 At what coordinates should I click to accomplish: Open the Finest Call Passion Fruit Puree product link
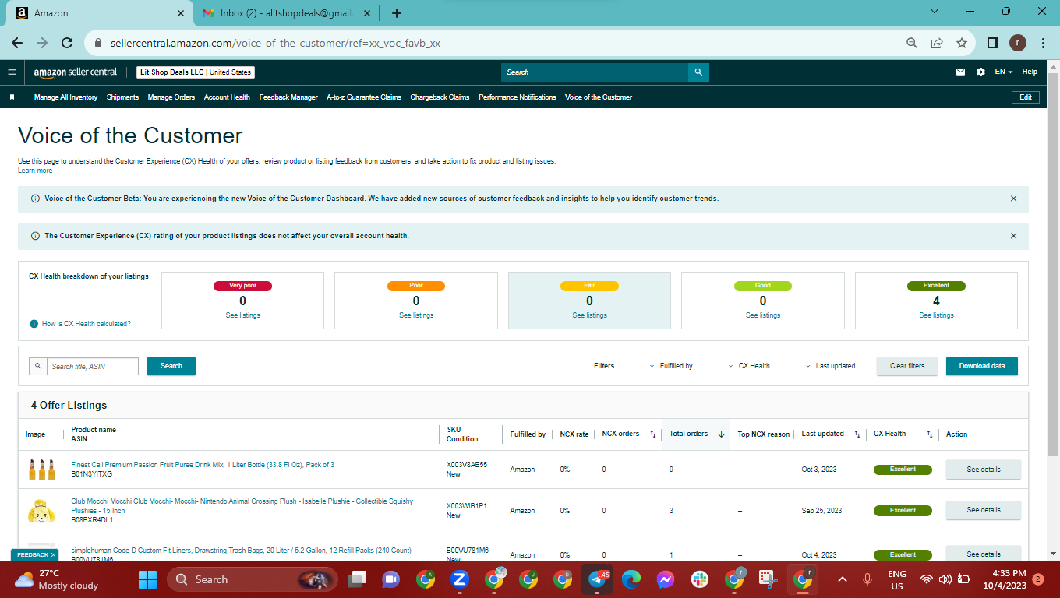[203, 465]
